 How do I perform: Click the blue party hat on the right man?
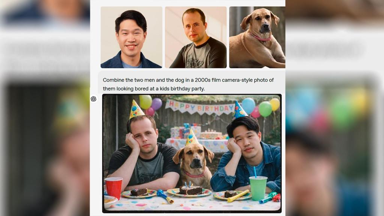point(240,111)
